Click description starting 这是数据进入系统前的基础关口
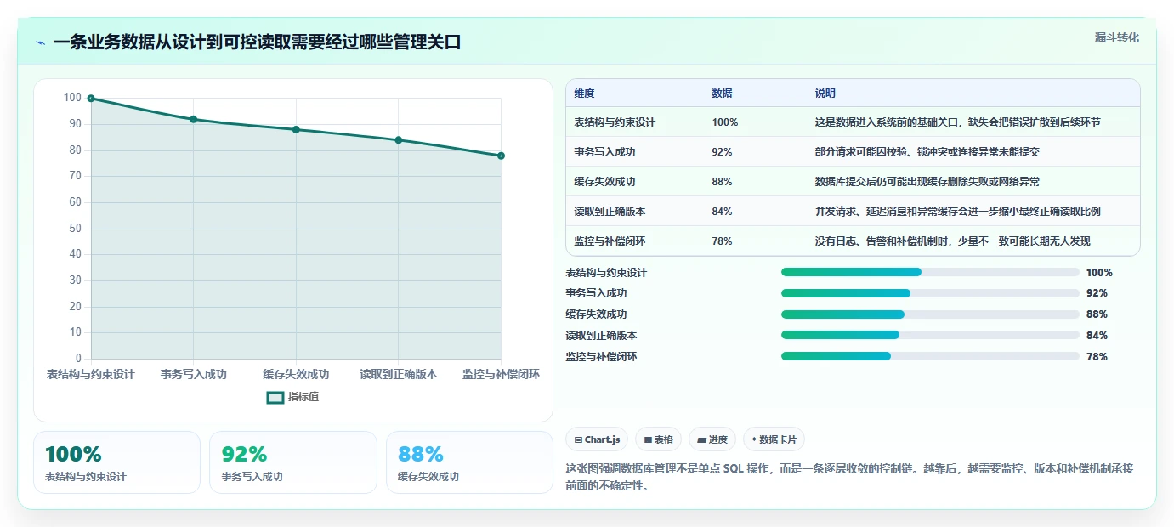This screenshot has height=527, width=1174. point(957,122)
